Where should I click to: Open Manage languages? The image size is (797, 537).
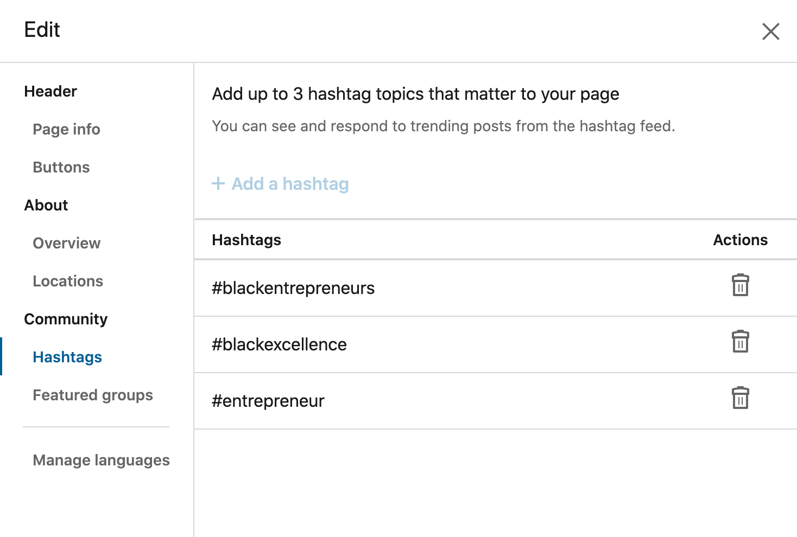(101, 460)
